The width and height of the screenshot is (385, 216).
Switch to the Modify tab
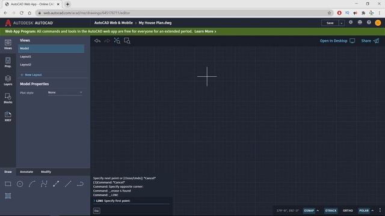click(46, 172)
